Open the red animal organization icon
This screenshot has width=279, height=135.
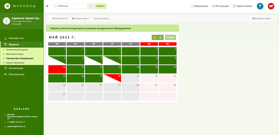tap(271, 6)
